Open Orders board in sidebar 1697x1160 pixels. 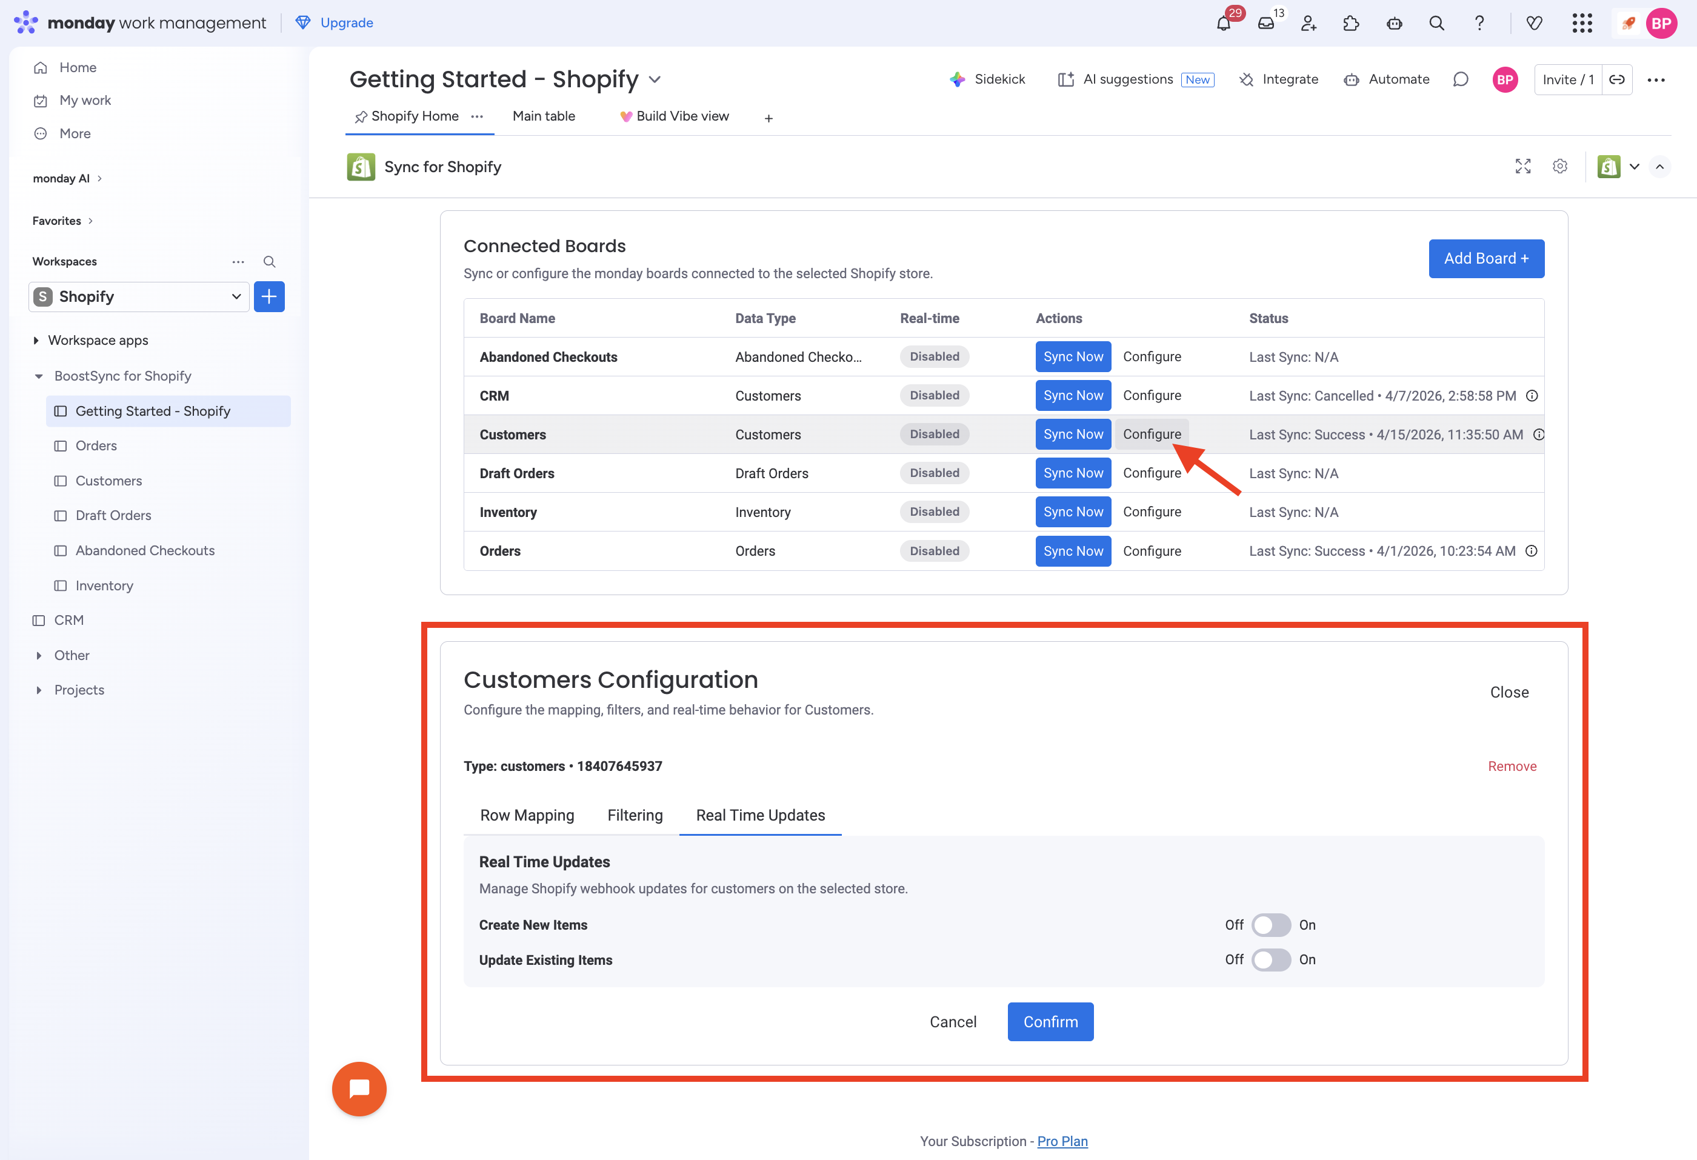click(x=96, y=446)
